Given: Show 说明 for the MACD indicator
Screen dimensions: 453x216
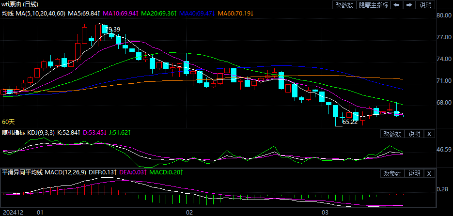Looking at the screenshot, I should click(414, 173).
